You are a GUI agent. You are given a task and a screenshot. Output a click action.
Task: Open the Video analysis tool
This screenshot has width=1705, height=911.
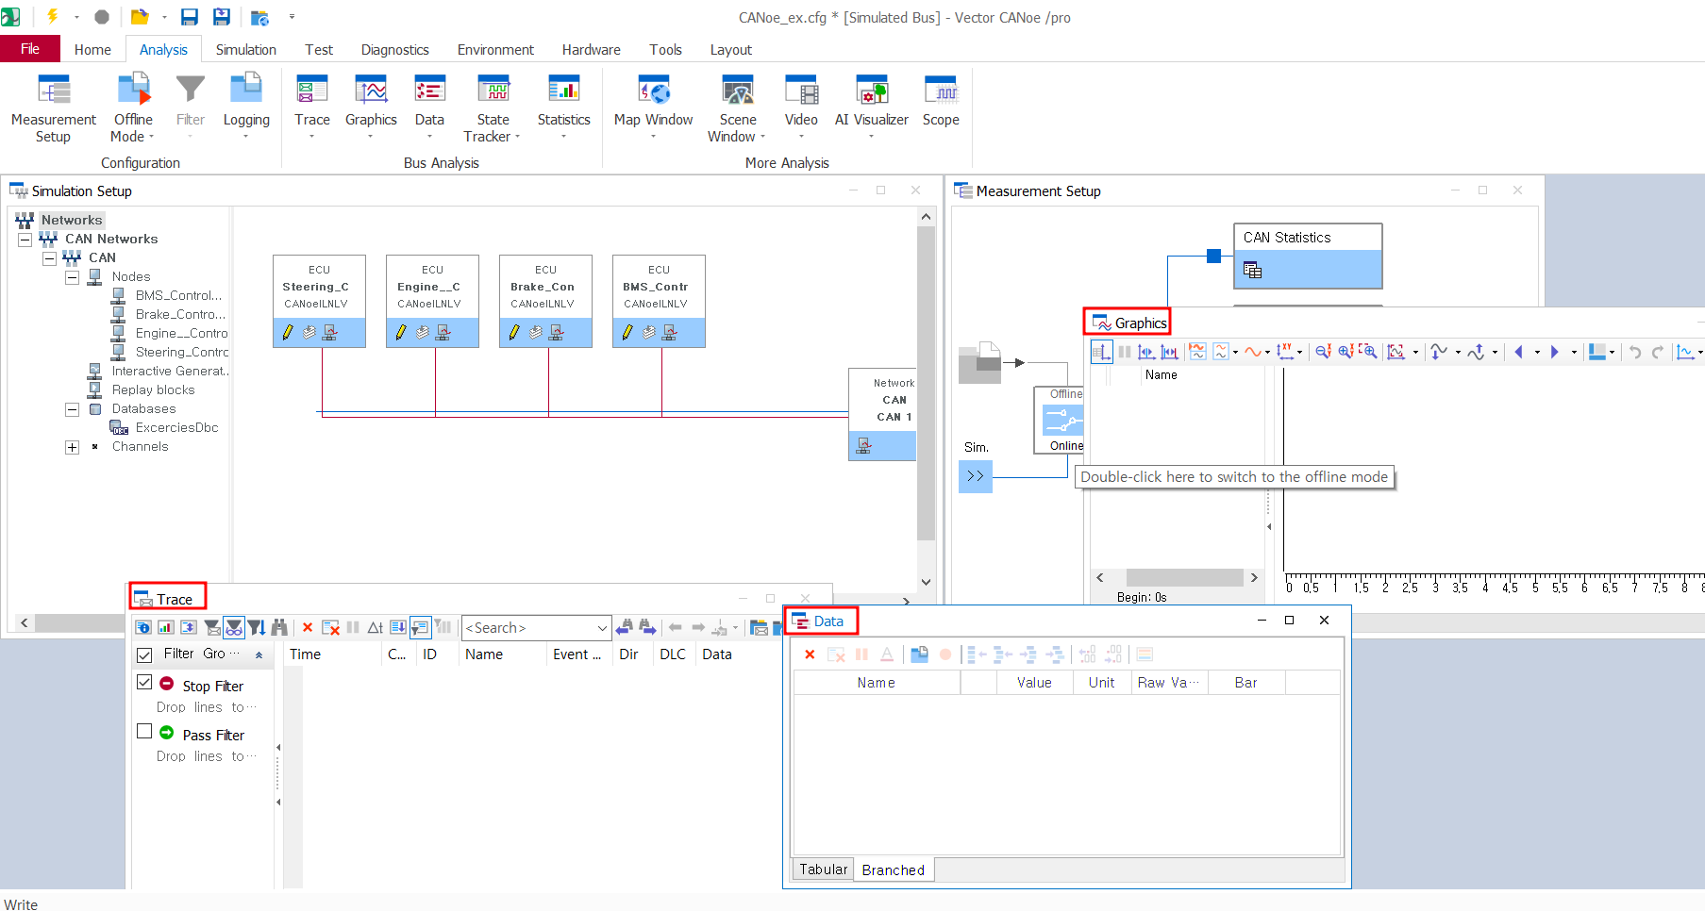click(x=801, y=107)
